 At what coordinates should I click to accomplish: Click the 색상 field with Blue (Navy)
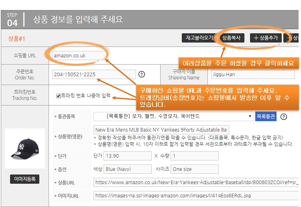click(x=128, y=169)
